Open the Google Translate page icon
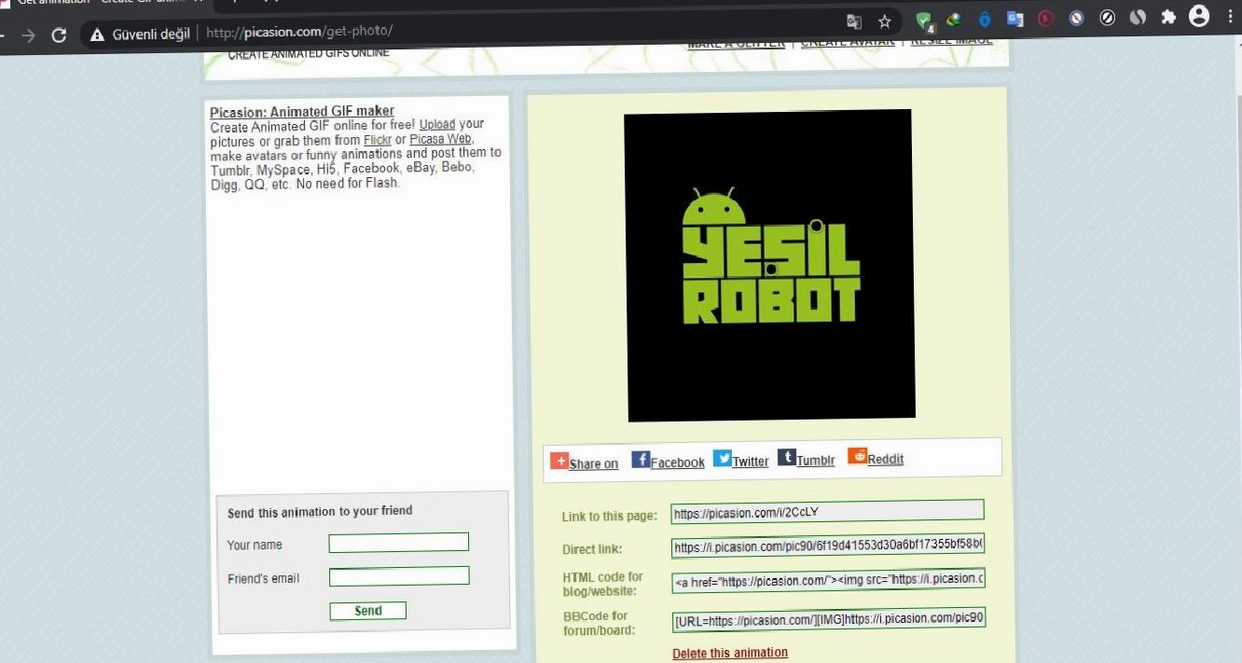 coord(853,21)
